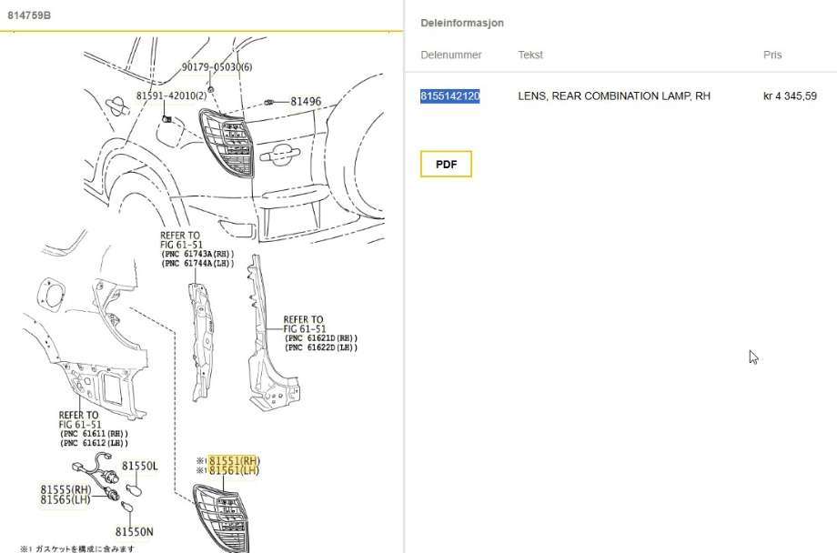This screenshot has height=553, width=837.
Task: Click part label 81496 in diagram
Action: [306, 102]
